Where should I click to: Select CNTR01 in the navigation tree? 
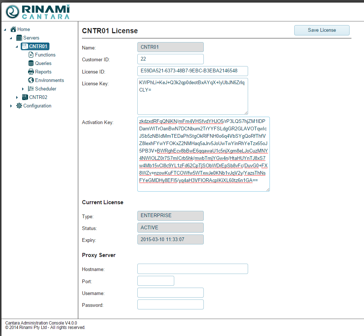[x=38, y=46]
